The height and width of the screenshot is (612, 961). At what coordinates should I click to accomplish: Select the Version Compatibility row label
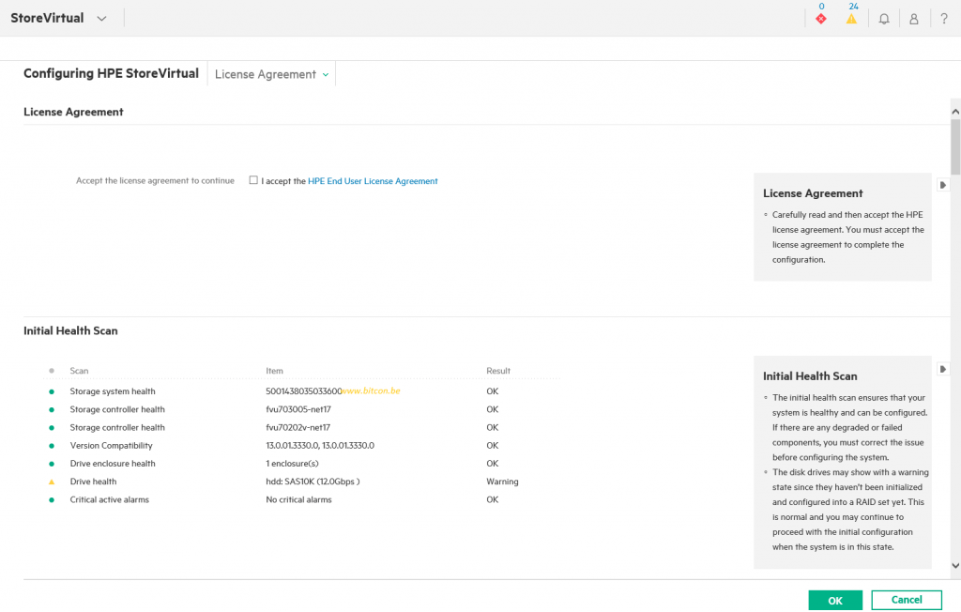click(111, 446)
